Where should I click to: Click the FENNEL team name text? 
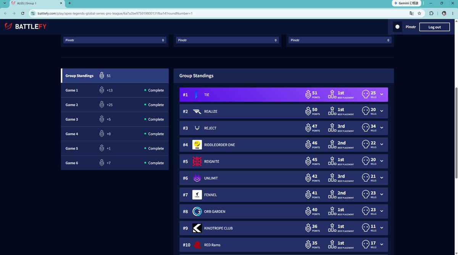coord(210,195)
